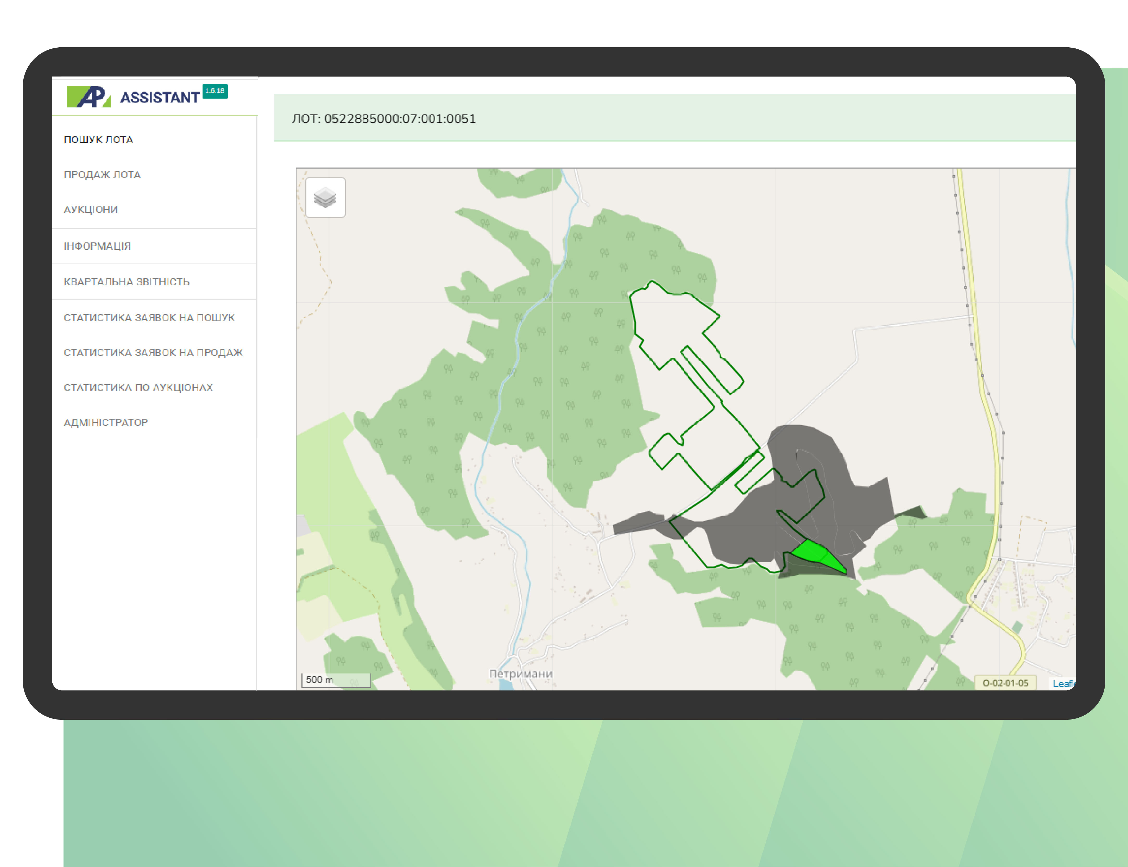The height and width of the screenshot is (867, 1128).
Task: Open СТАТИСТИКА ЗАЯВОК НА ПОШУК
Action: click(149, 318)
